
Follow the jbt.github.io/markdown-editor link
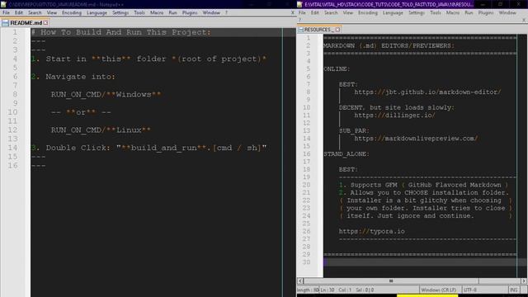[427, 92]
